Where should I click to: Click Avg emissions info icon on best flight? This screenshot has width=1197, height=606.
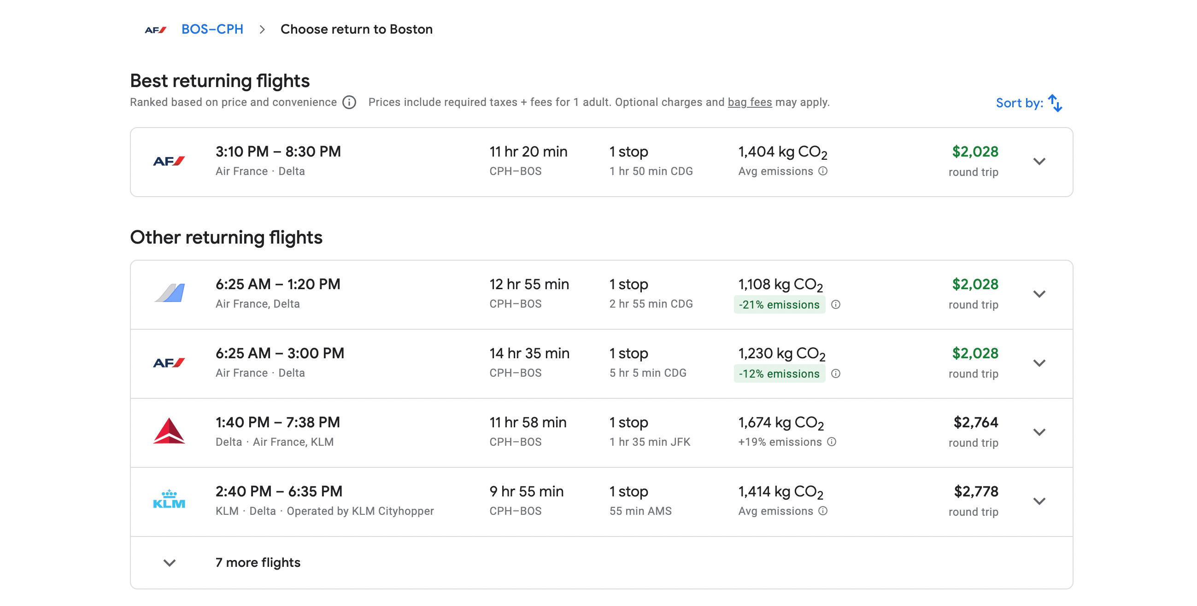click(823, 171)
